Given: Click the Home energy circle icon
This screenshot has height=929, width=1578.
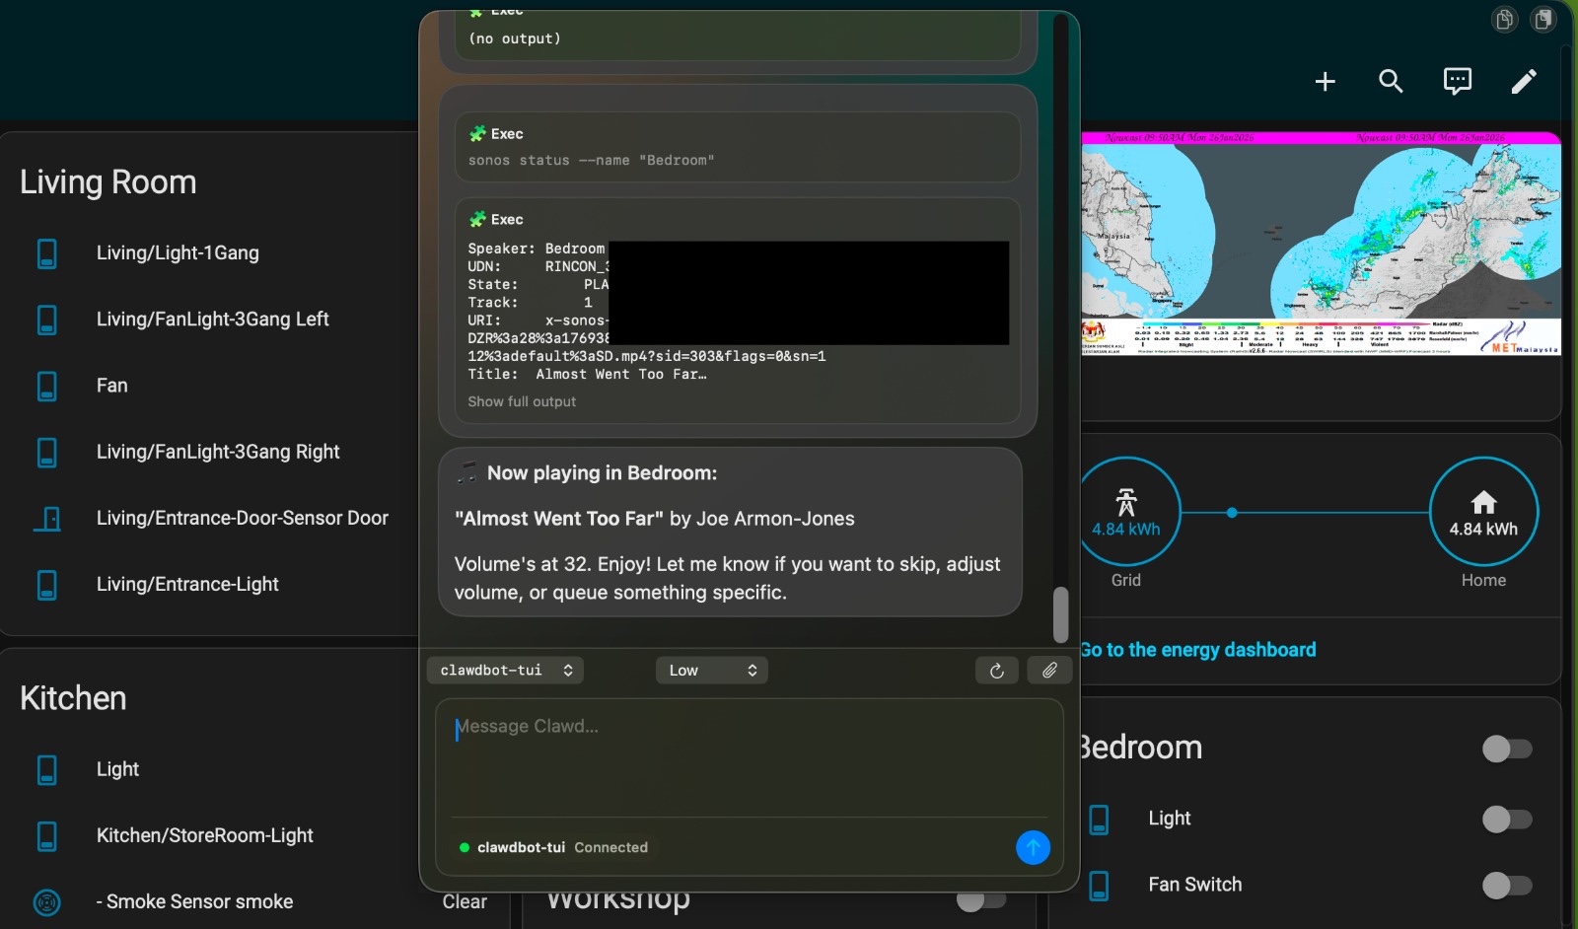Looking at the screenshot, I should click(x=1483, y=512).
